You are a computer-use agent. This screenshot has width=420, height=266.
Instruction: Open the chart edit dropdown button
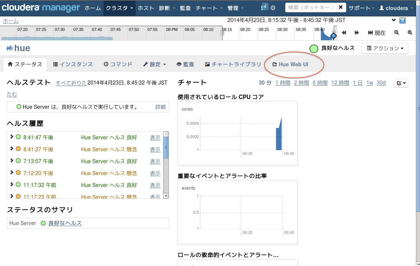401,83
